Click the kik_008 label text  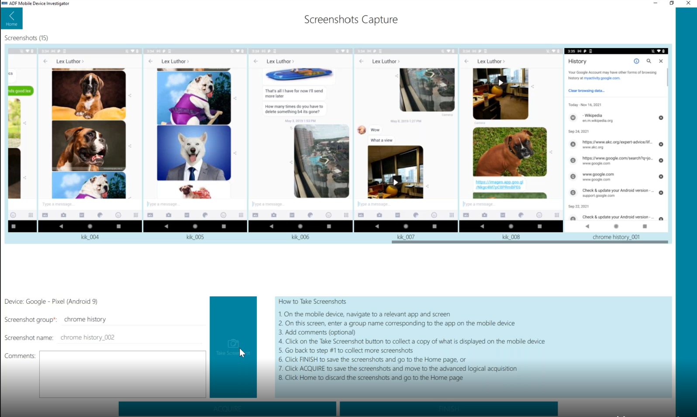(511, 237)
